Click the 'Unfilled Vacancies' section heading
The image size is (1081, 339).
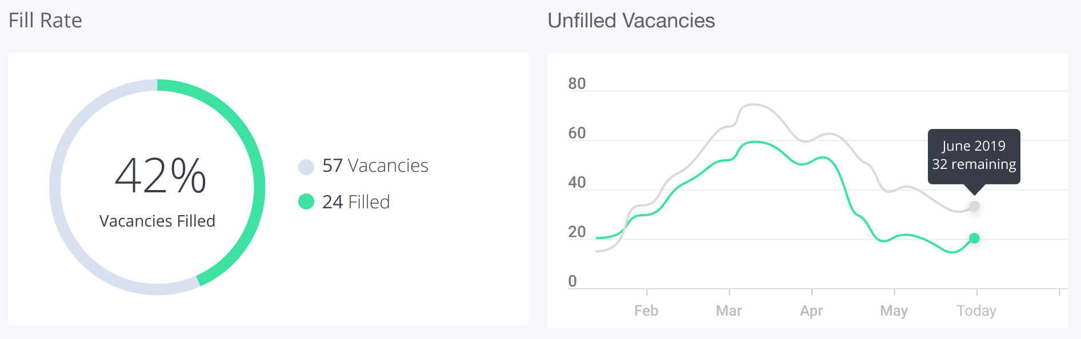[631, 21]
